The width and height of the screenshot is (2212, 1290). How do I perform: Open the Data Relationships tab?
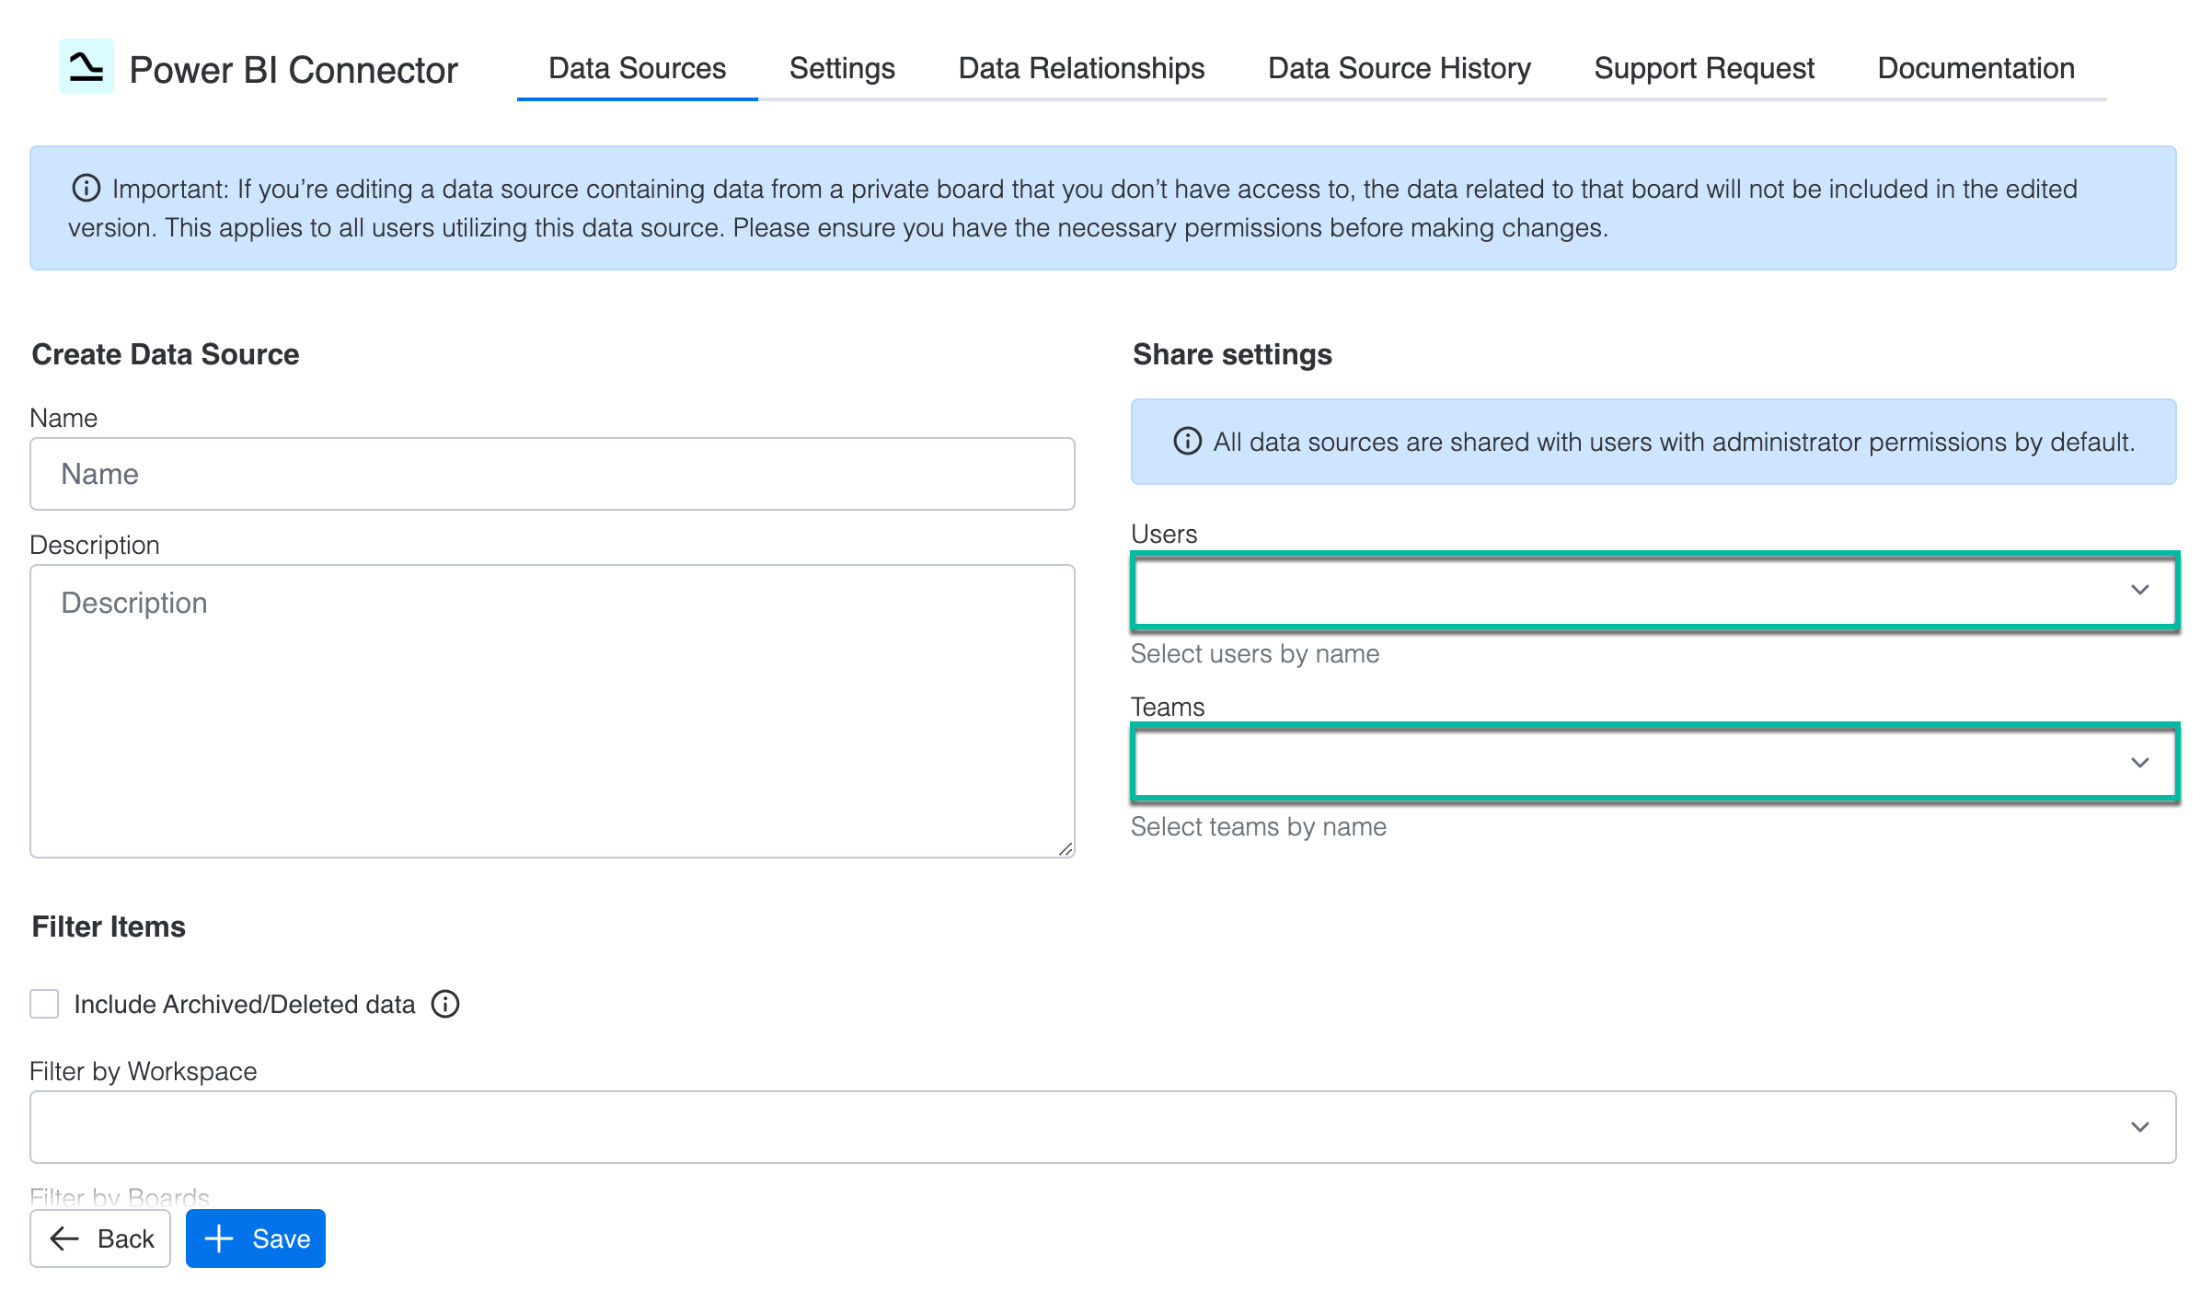[1081, 68]
